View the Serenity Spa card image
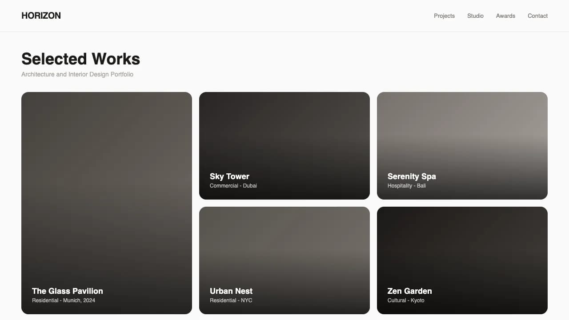 click(462, 129)
